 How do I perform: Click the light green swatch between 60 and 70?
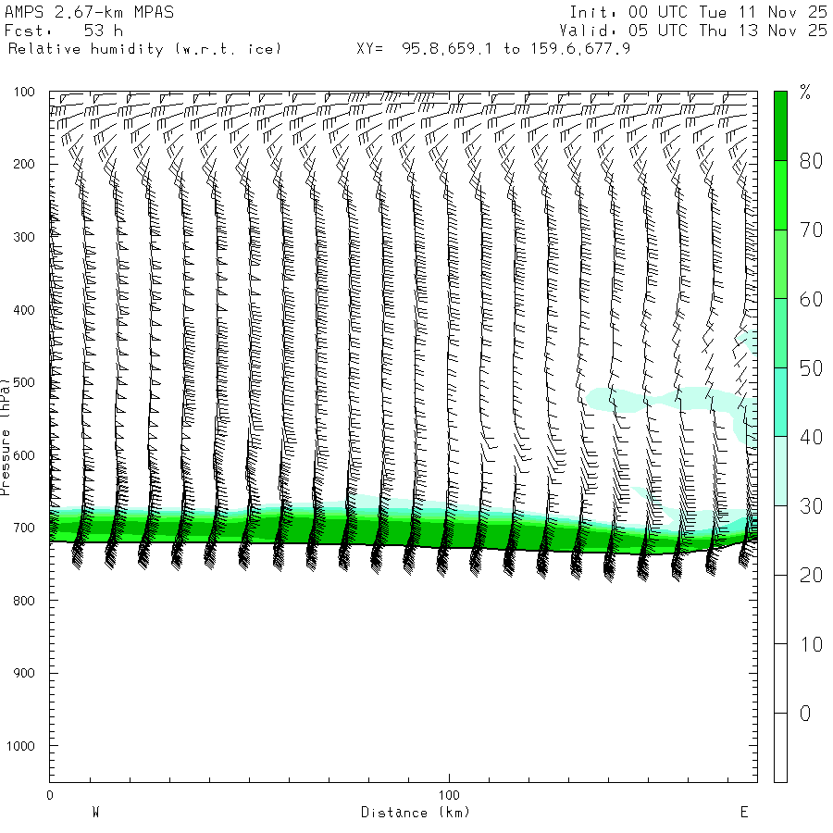tap(780, 264)
